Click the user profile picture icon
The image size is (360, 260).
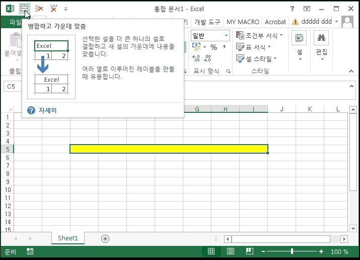pyautogui.click(x=347, y=22)
